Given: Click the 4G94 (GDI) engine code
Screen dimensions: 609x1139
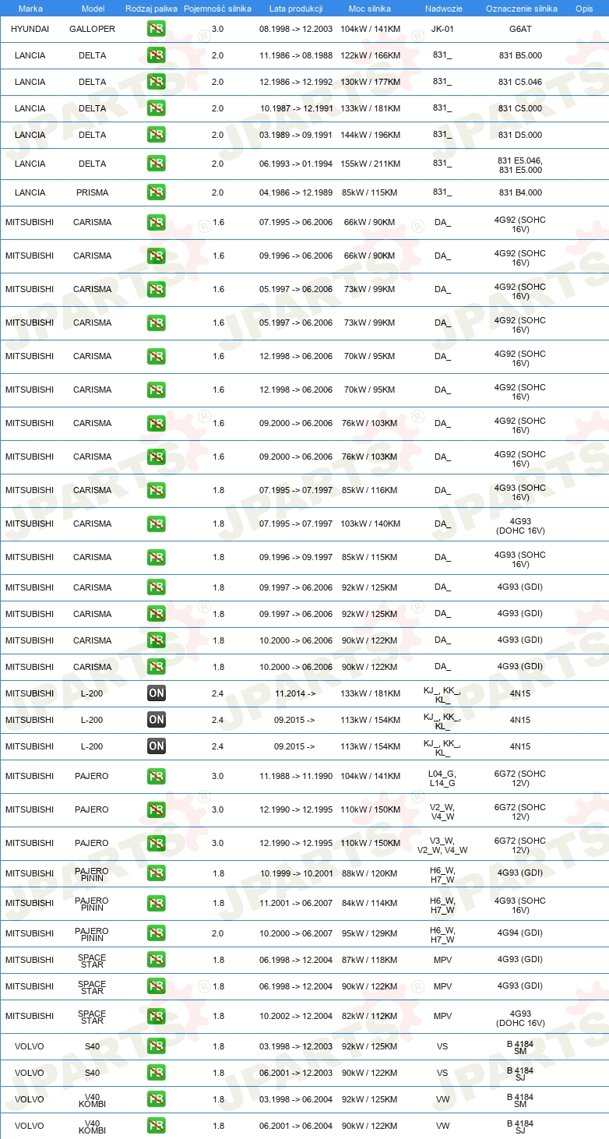Looking at the screenshot, I should (521, 933).
